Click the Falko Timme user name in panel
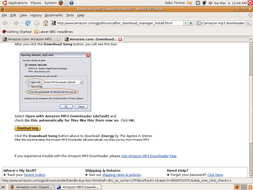This screenshot has height=190, width=253. (x=175, y=3)
